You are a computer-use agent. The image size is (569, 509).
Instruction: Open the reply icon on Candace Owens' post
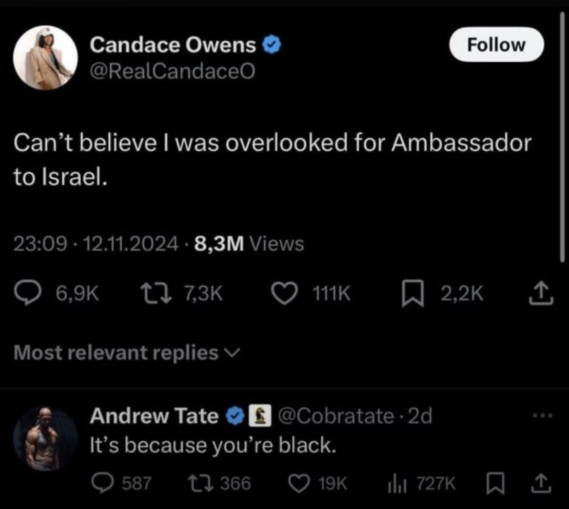click(x=28, y=293)
